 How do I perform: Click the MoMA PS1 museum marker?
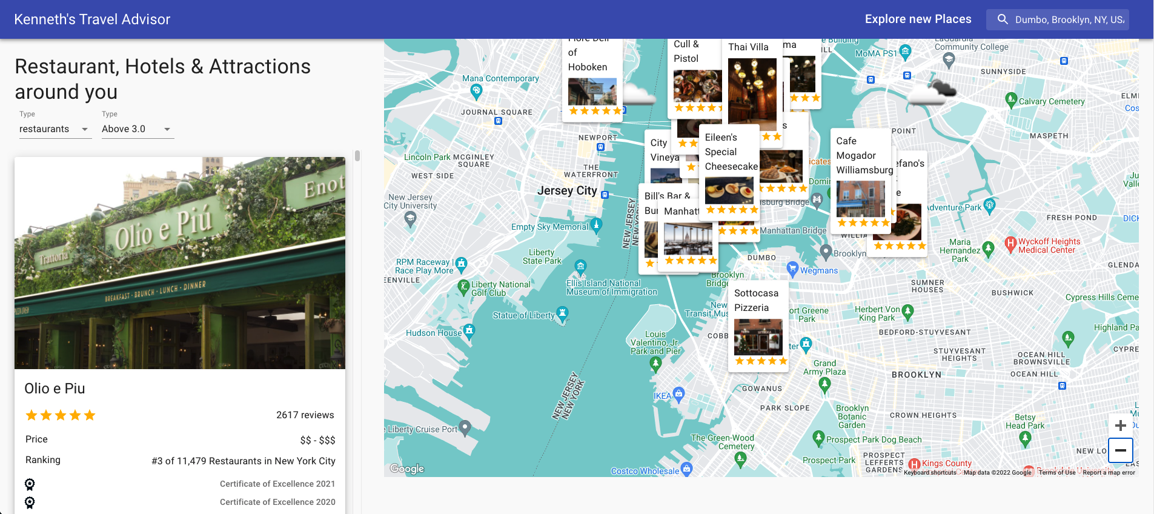click(x=905, y=52)
